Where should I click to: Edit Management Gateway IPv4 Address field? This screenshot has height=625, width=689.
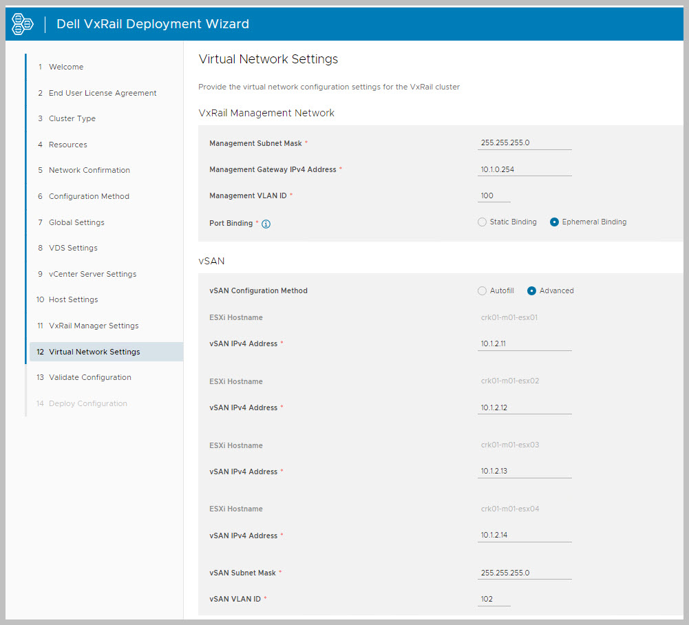(524, 169)
